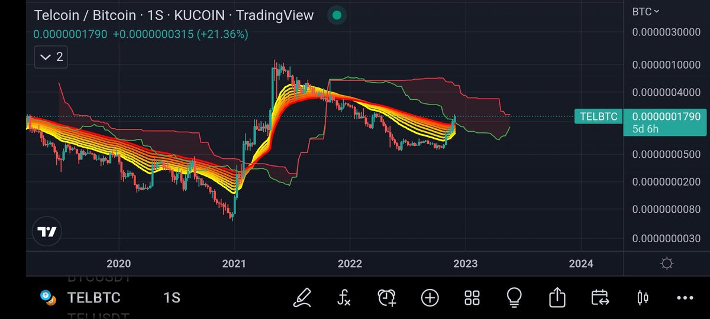Share the chart with the share icon
Screen dimensions: 710x319
tap(557, 297)
